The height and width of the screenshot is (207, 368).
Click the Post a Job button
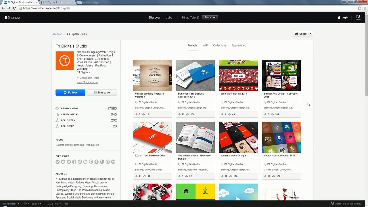tap(210, 17)
